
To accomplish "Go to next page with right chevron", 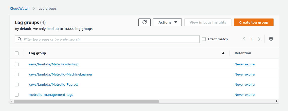I will pyautogui.click(x=259, y=39).
